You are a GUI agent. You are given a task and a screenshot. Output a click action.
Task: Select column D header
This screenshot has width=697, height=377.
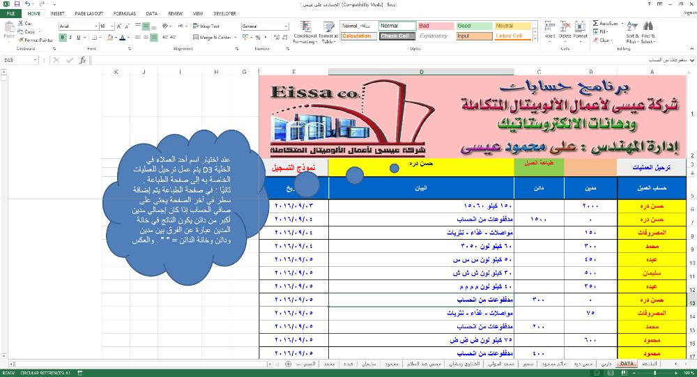click(421, 72)
